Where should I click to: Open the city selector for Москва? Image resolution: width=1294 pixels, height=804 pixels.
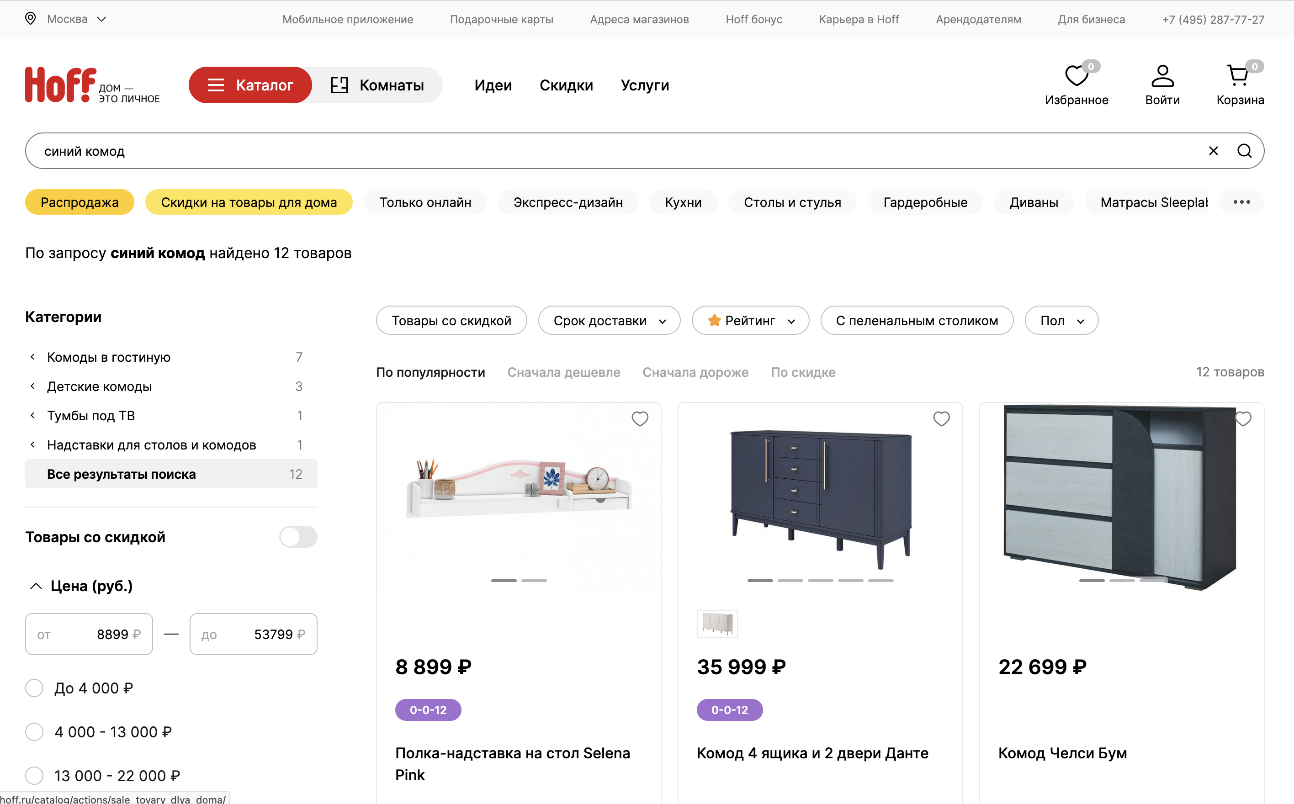point(68,19)
